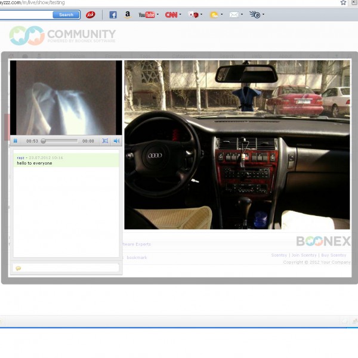Expand the CNN dropdown arrow

click(x=180, y=14)
